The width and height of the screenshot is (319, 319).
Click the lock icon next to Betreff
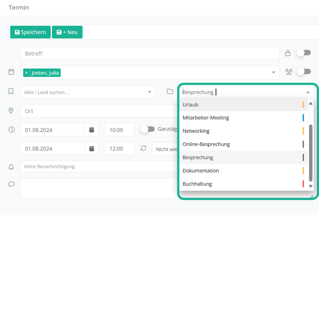[288, 53]
